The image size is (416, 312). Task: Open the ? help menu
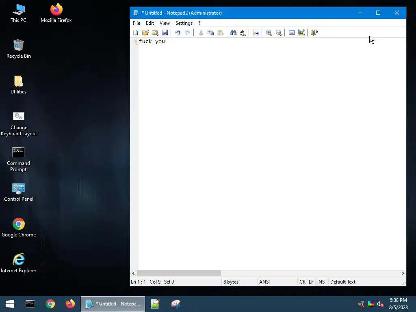(x=199, y=23)
